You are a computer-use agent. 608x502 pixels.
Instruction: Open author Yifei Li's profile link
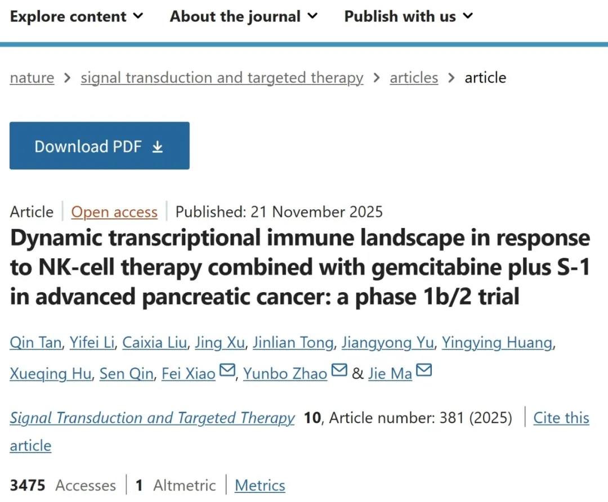pos(92,343)
